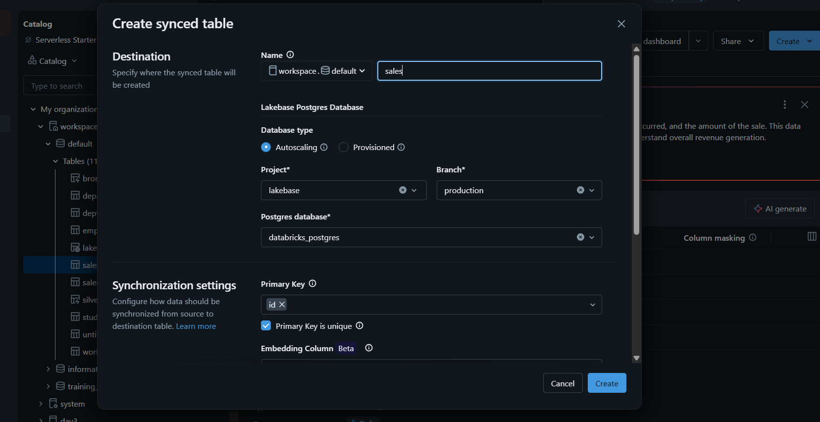Viewport: 820px width, 422px height.
Task: Open the Branch production dropdown
Action: coord(592,190)
